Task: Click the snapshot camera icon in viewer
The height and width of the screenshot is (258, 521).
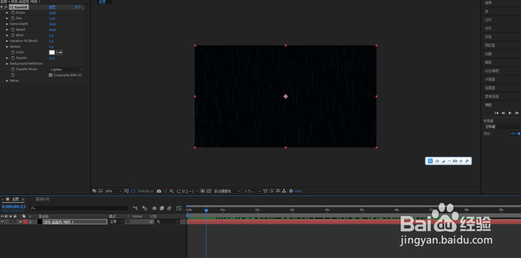Action: click(159, 191)
